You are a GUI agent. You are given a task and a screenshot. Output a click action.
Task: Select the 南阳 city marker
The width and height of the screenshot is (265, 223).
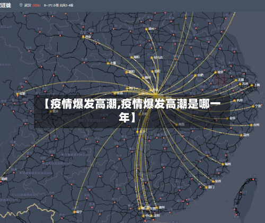[131, 57]
